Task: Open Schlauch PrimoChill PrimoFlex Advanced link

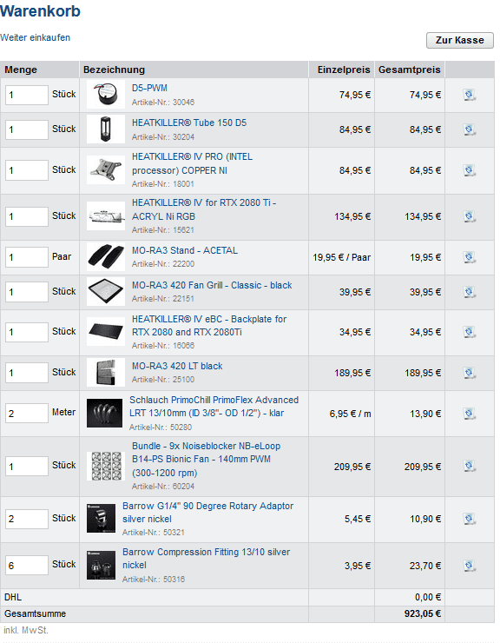Action: pos(214,407)
